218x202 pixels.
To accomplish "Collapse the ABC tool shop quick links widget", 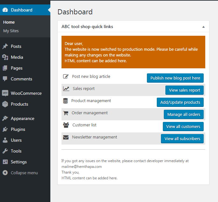I will tap(203, 27).
